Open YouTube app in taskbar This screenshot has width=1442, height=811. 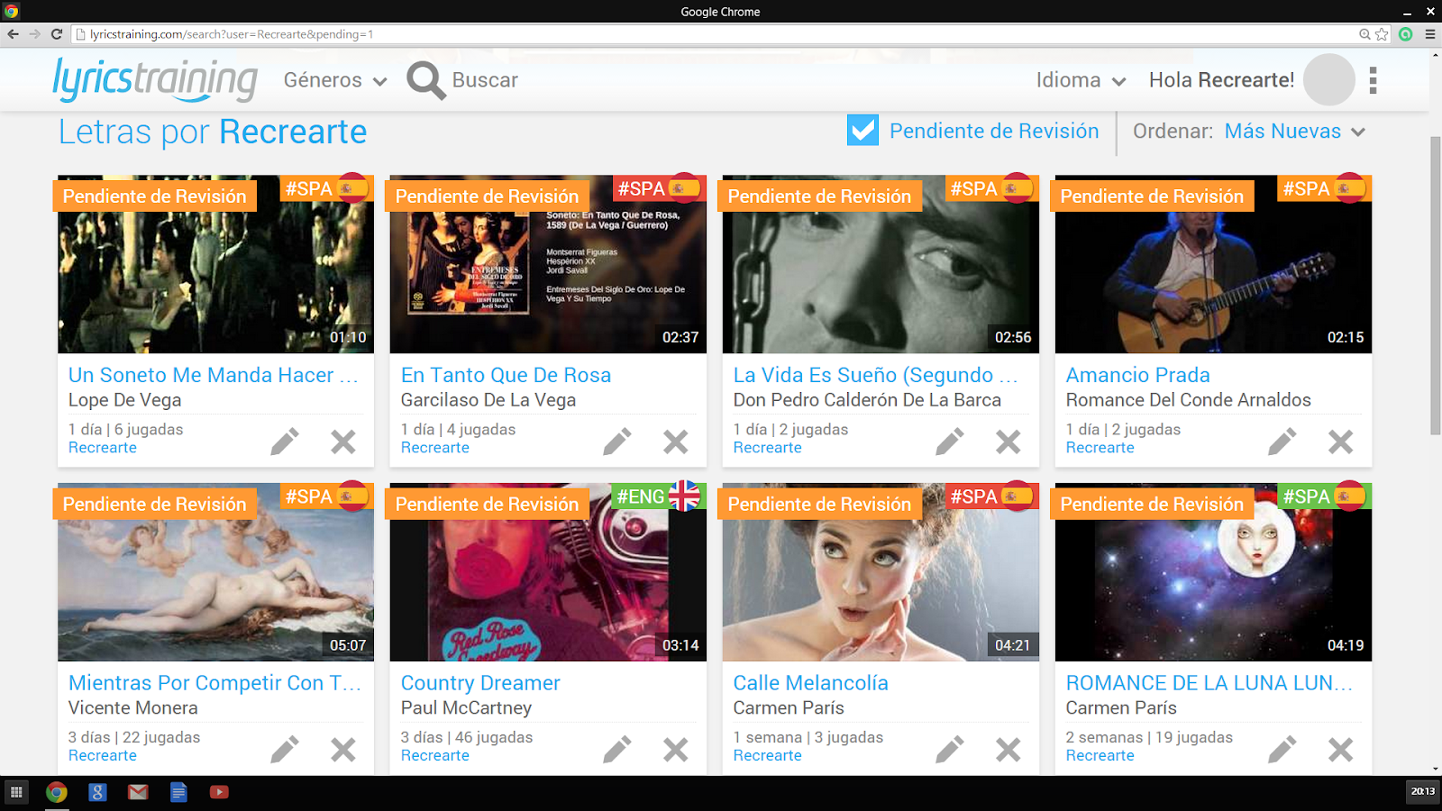219,792
